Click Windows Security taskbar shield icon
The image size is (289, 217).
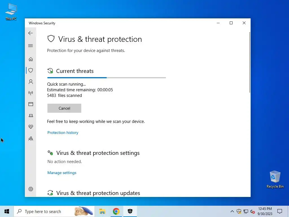point(130,211)
